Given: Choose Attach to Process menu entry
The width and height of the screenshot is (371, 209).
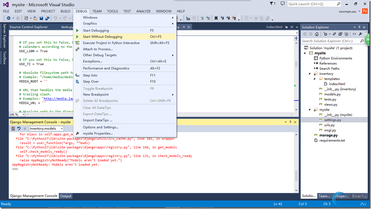Looking at the screenshot, I should 125,49.
